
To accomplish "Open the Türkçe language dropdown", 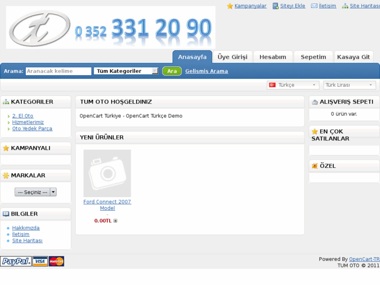I will [293, 85].
